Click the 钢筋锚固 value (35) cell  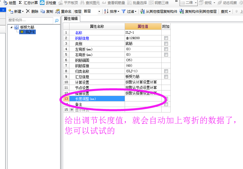tap(143, 60)
